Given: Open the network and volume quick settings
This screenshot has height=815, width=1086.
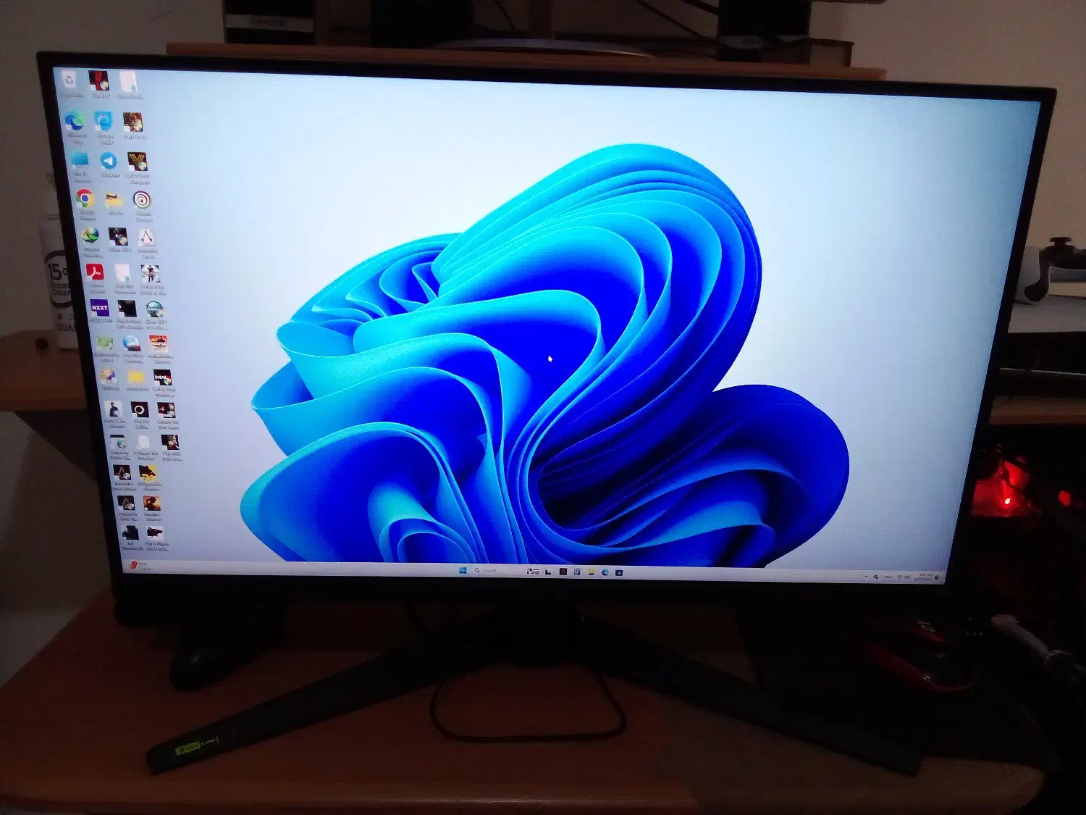Looking at the screenshot, I should click(x=903, y=577).
